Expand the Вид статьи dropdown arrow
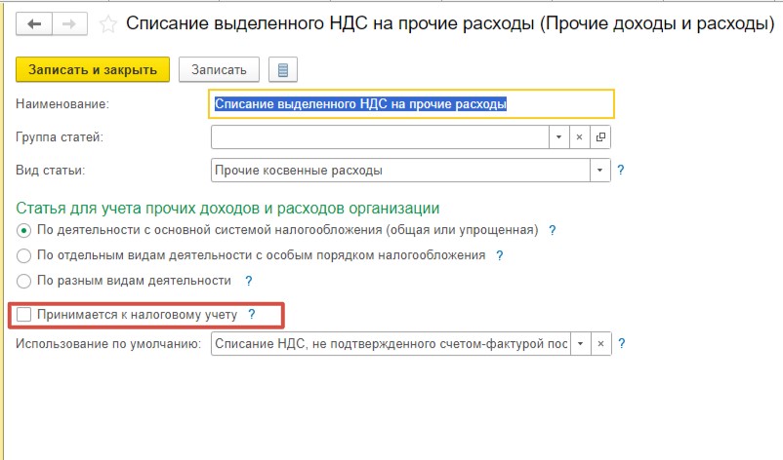Viewport: 783px width, 460px height. click(x=599, y=170)
